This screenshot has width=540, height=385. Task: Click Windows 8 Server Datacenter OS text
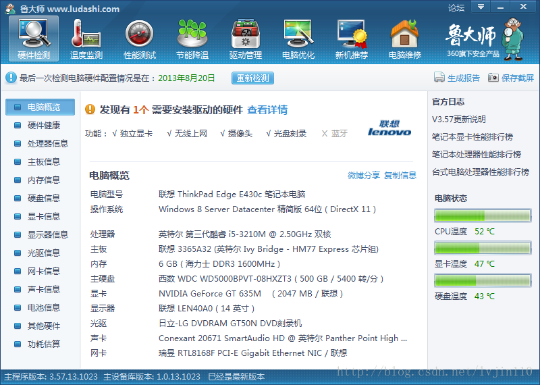pyautogui.click(x=267, y=209)
